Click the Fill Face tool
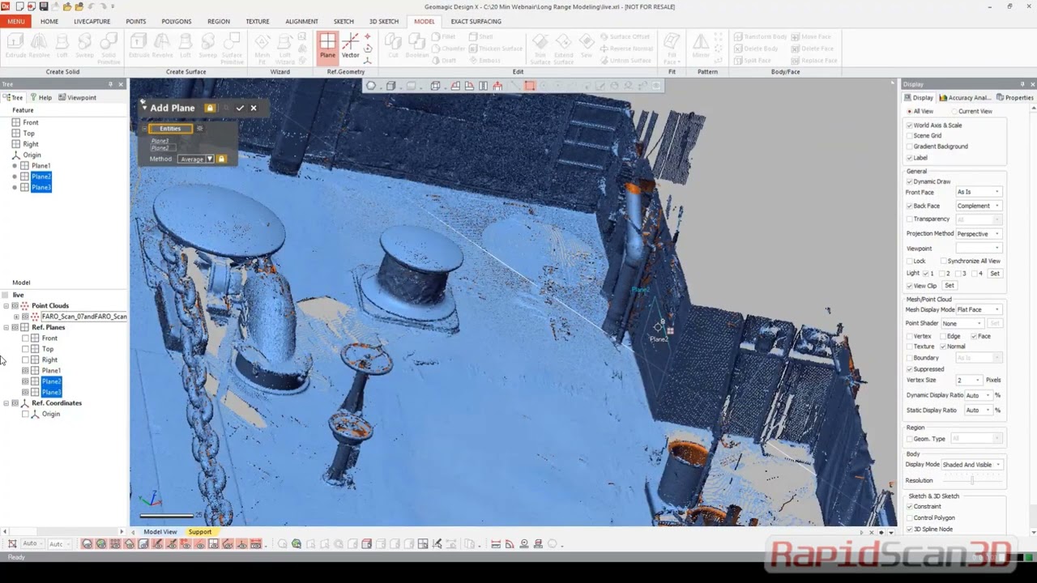The image size is (1037, 583). tap(672, 49)
